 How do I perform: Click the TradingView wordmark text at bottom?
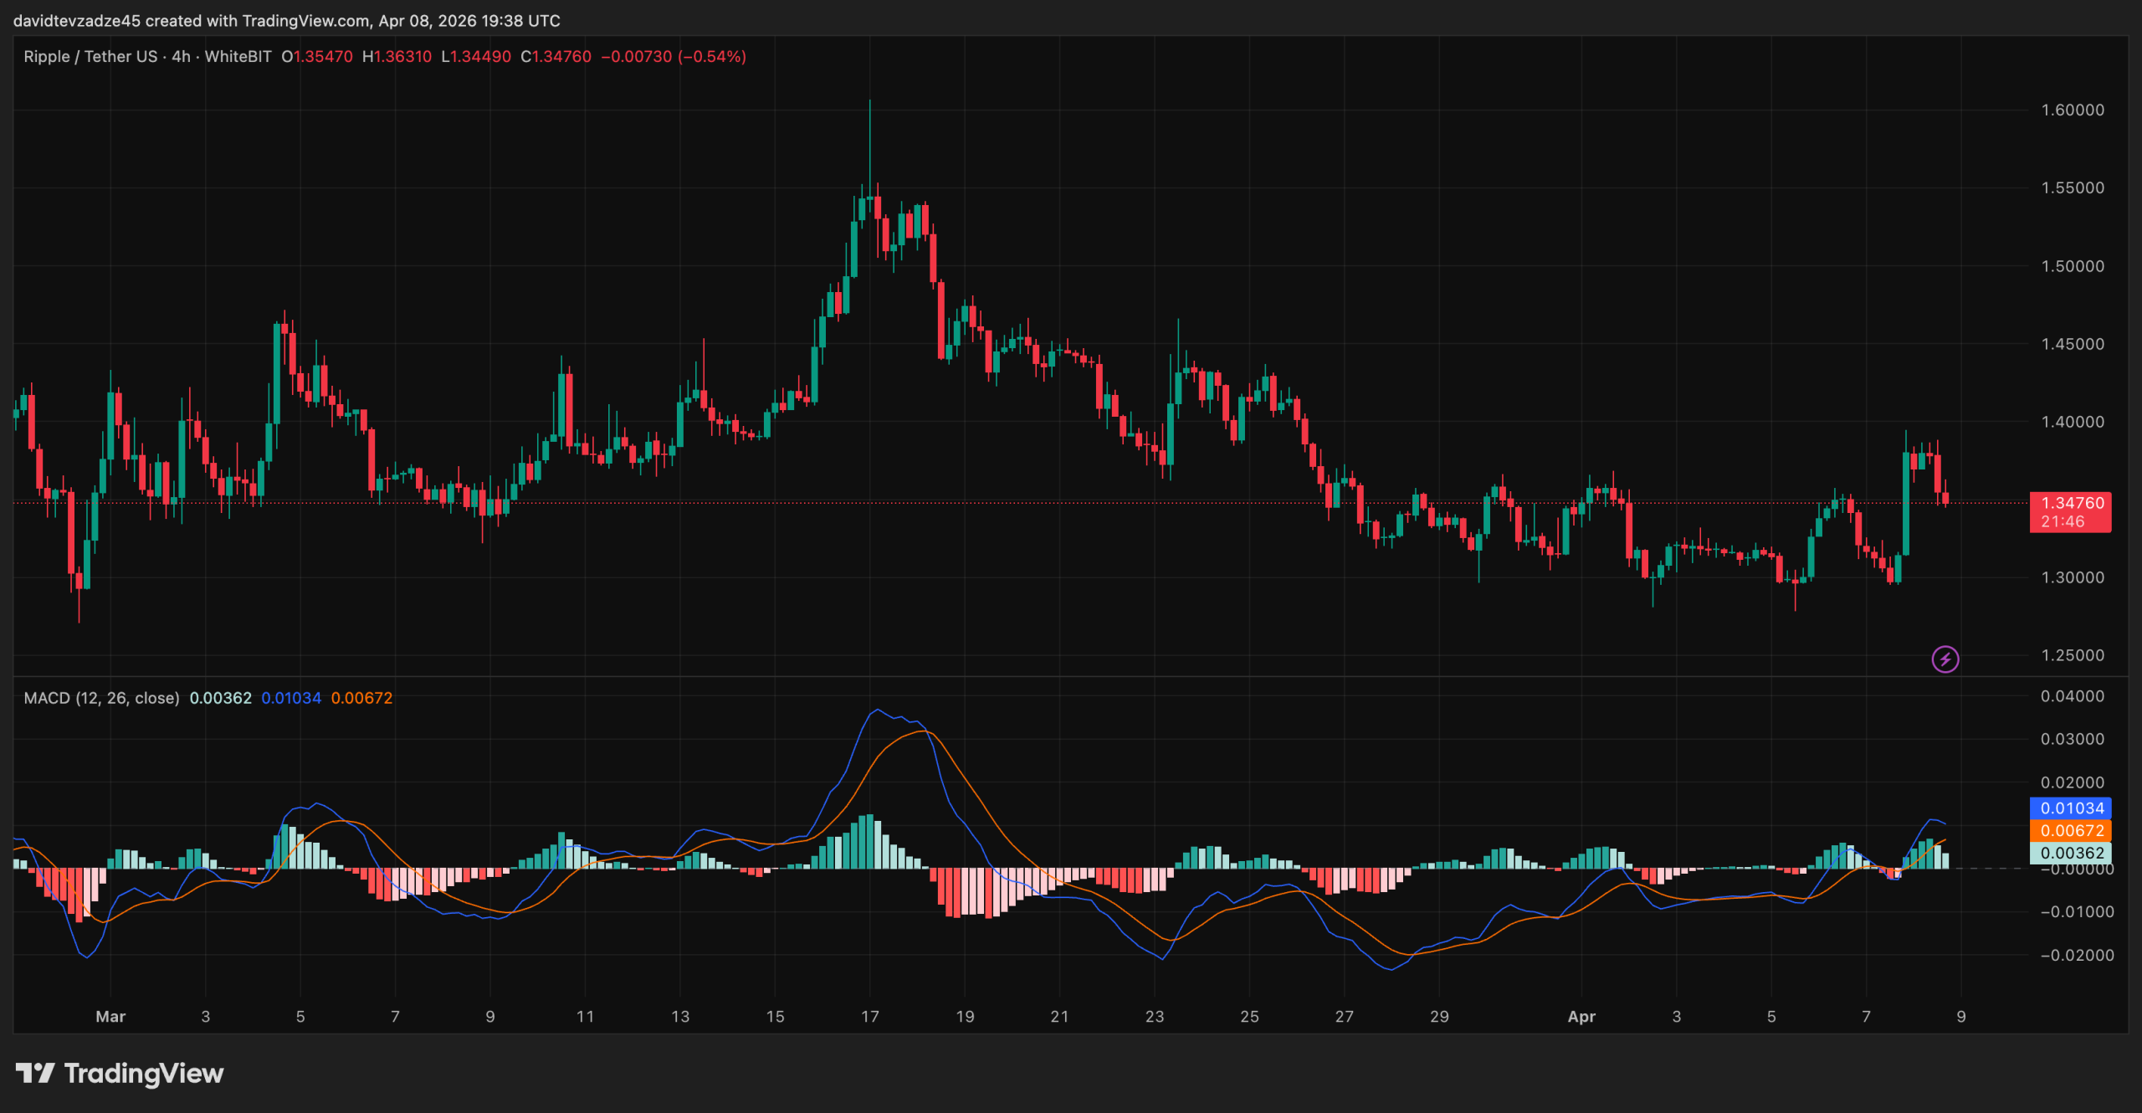point(144,1074)
